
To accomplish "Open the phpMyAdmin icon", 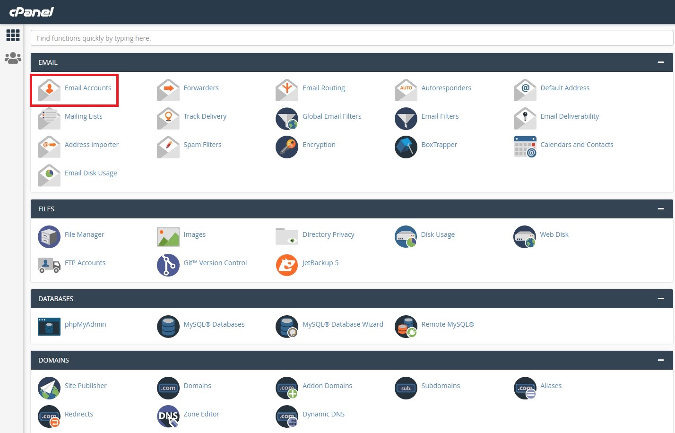I will (49, 326).
